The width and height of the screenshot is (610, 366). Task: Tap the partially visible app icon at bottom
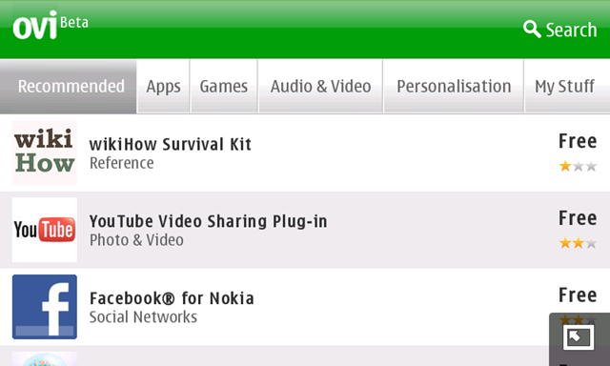pos(45,358)
